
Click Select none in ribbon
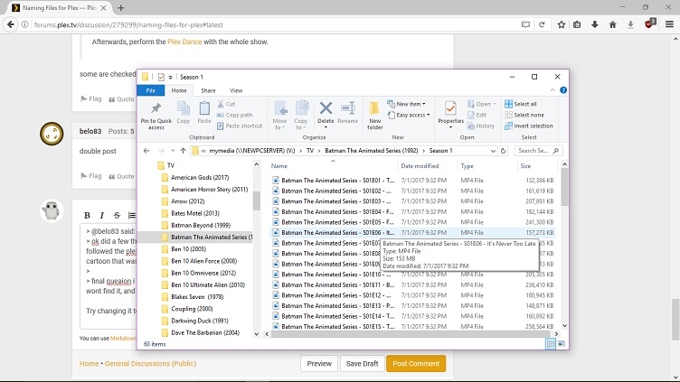524,115
